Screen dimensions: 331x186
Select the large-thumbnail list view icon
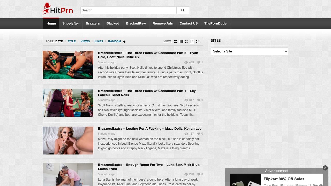[197, 41]
